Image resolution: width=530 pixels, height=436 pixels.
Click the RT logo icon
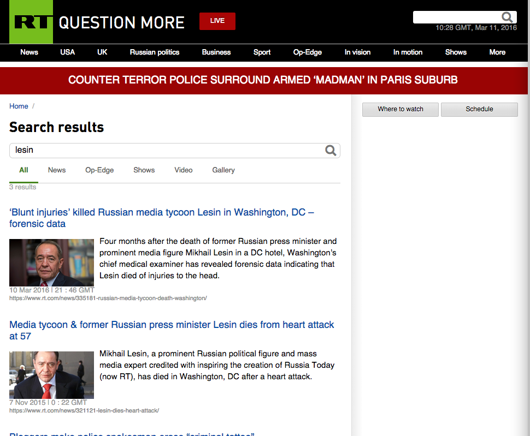(x=31, y=22)
